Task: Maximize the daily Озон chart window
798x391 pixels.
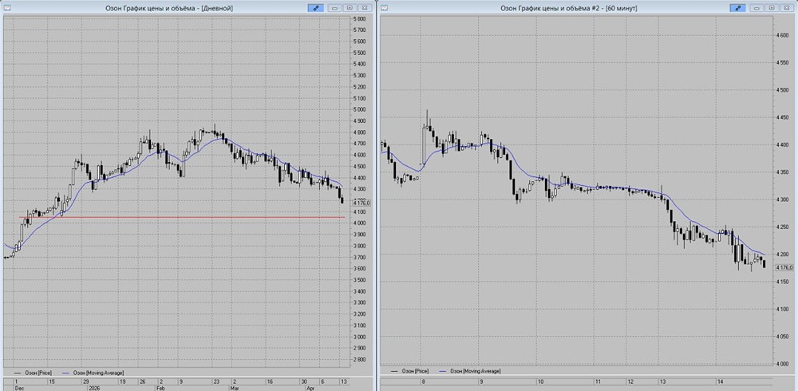Action: 350,8
